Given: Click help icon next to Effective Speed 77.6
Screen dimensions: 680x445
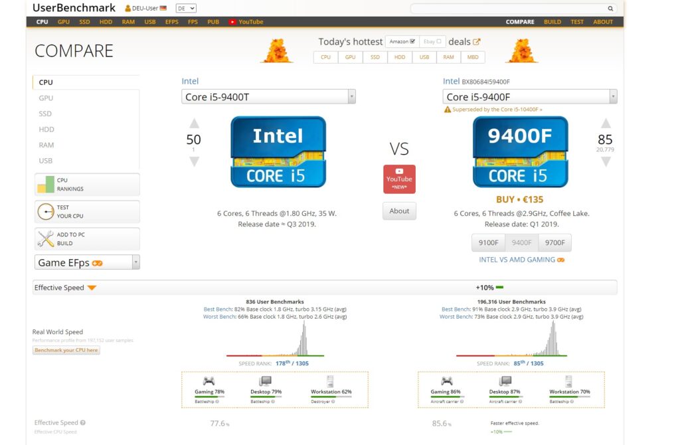Looking at the screenshot, I should pos(83,422).
